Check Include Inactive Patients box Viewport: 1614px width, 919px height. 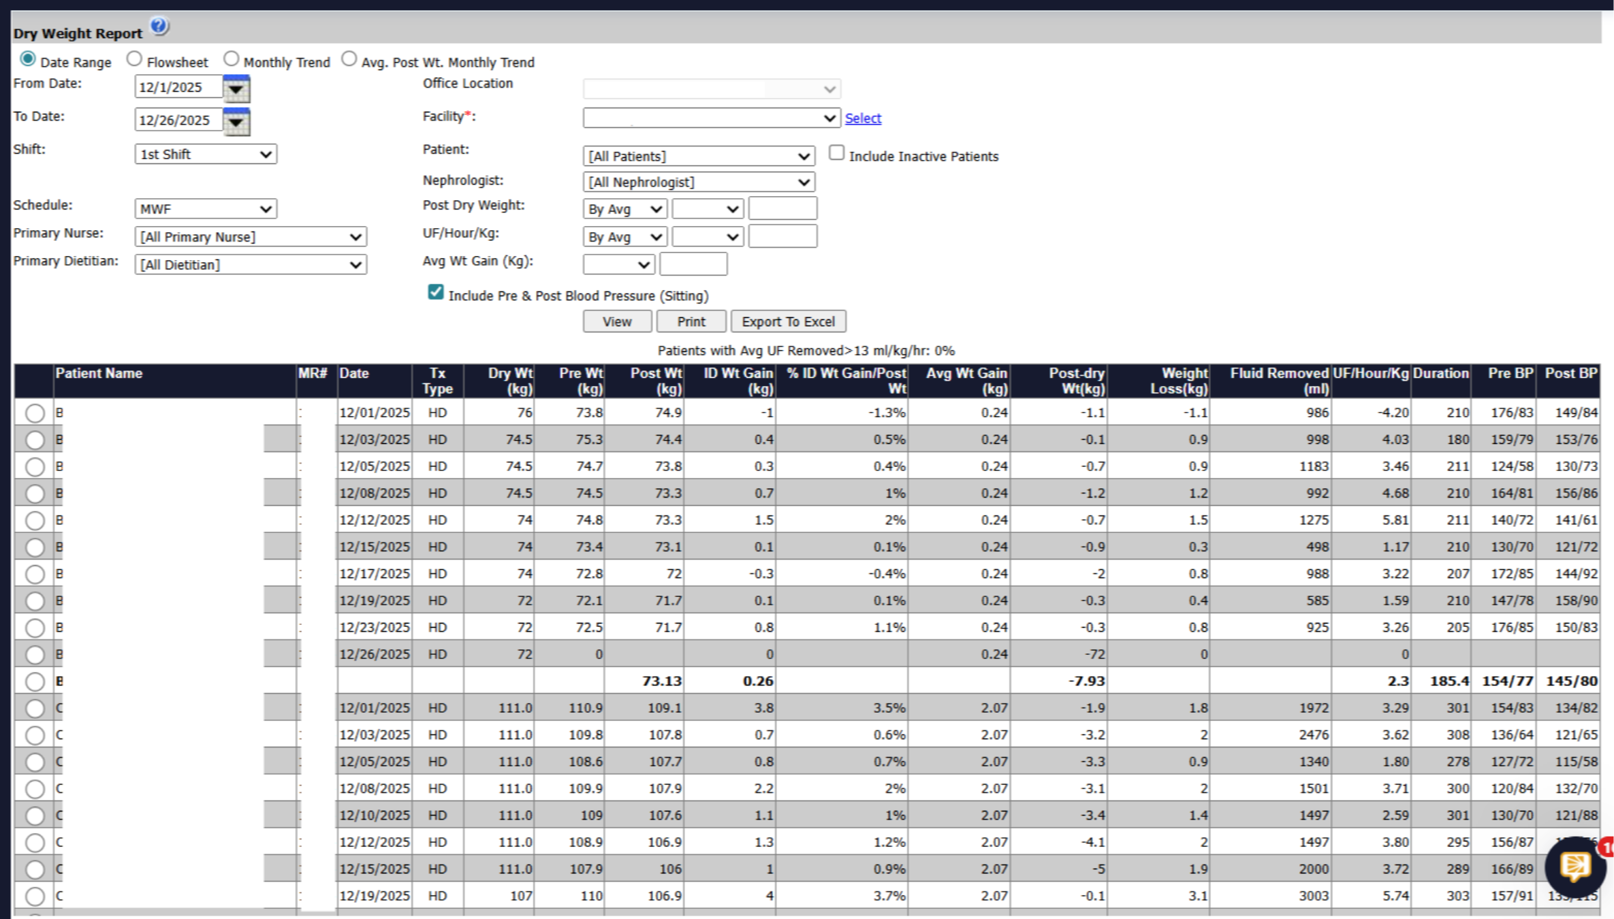836,153
